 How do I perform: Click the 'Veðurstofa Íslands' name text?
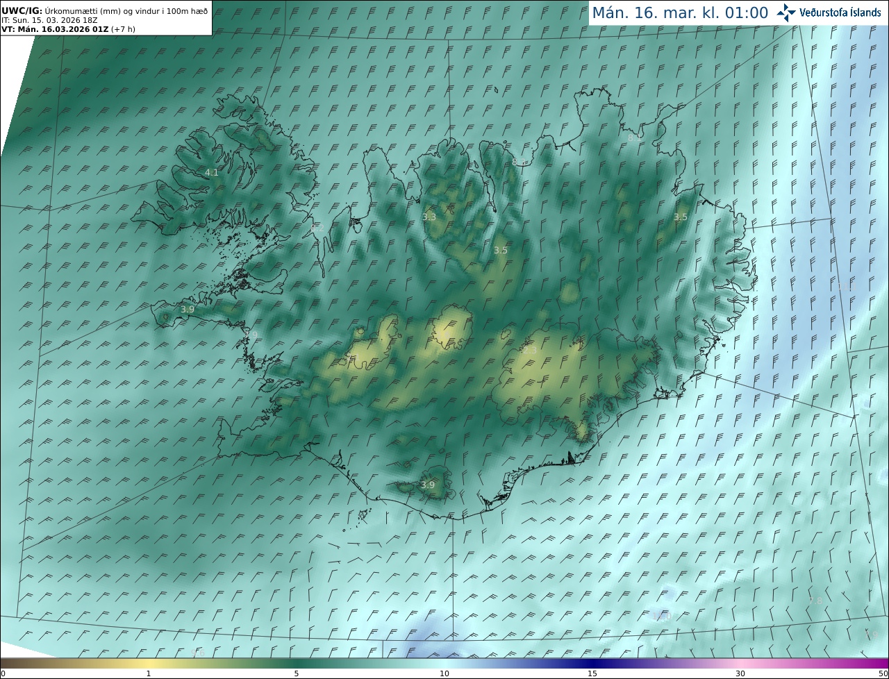[840, 12]
